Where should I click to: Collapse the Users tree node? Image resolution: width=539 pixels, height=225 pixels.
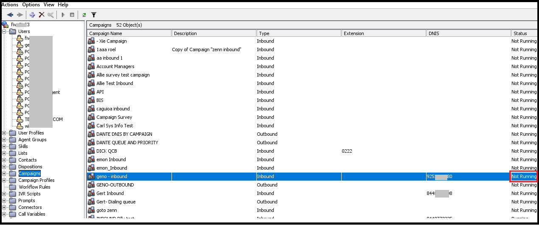coord(4,31)
